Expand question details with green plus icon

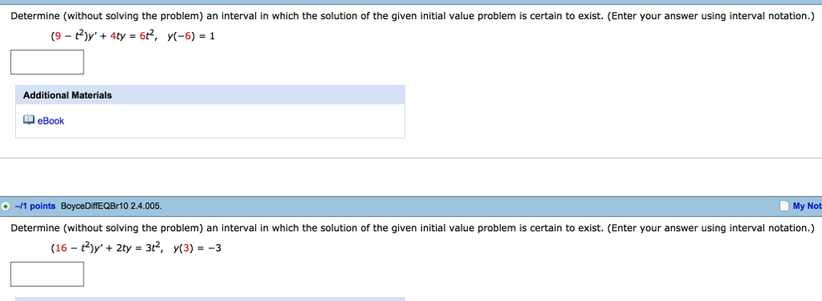pos(6,206)
